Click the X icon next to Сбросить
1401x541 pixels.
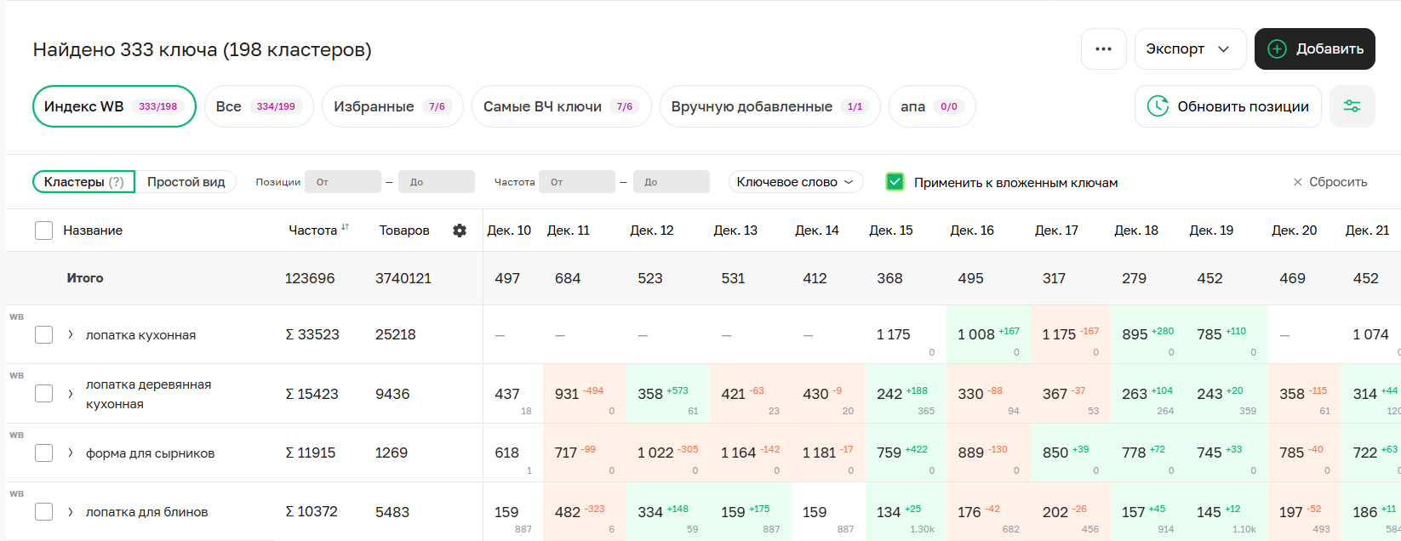point(1297,182)
